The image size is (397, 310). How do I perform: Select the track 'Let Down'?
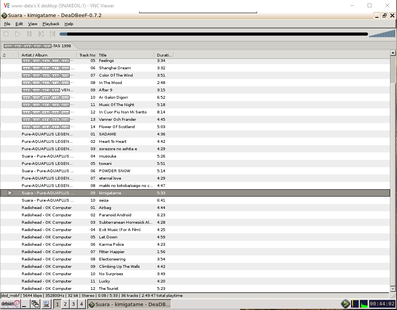pos(195,237)
